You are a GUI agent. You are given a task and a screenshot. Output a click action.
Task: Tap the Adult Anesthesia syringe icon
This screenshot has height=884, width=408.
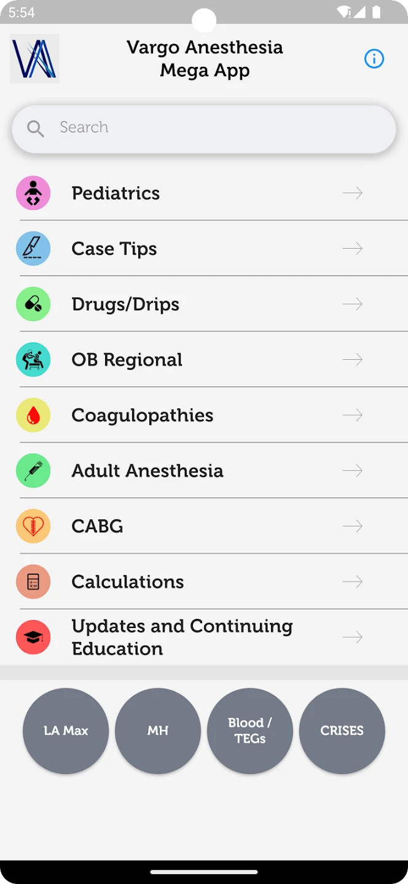click(33, 471)
